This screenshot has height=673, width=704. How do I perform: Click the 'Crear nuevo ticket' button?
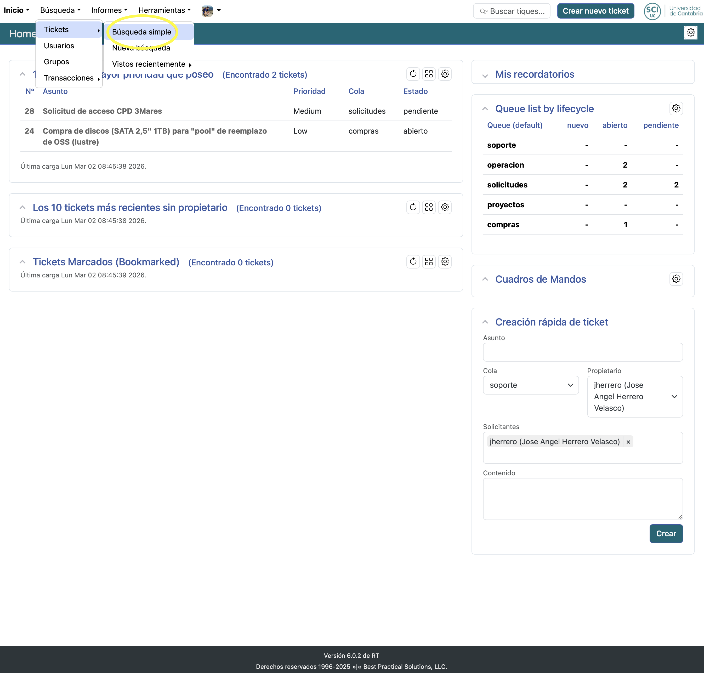(595, 11)
